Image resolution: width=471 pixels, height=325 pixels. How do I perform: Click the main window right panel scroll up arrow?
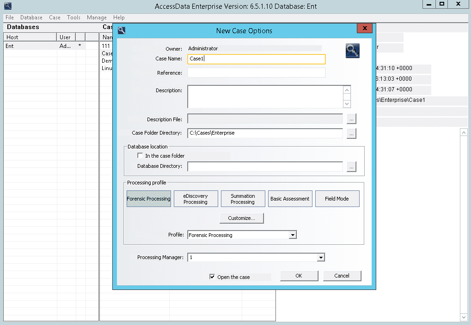click(464, 132)
